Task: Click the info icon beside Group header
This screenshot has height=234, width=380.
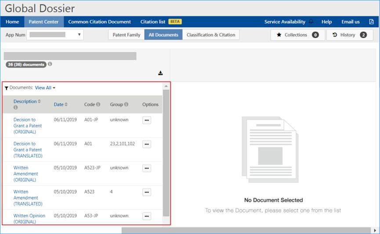Action: pyautogui.click(x=126, y=104)
